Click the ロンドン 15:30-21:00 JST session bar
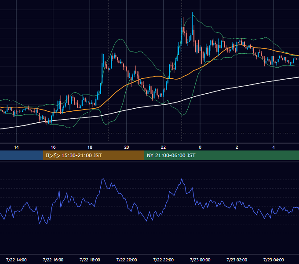 tap(93, 155)
